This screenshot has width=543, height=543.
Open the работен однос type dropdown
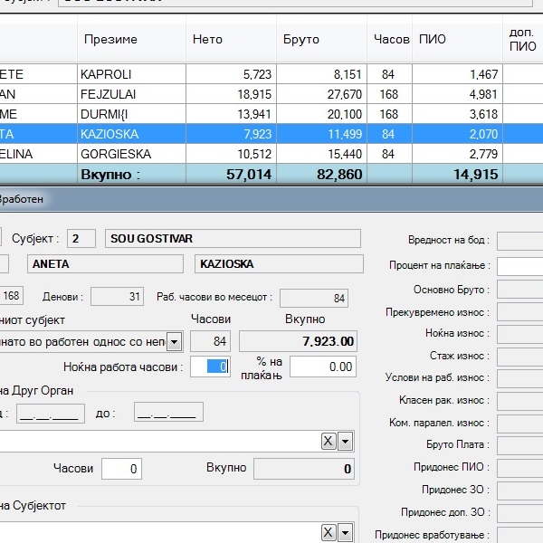point(174,341)
